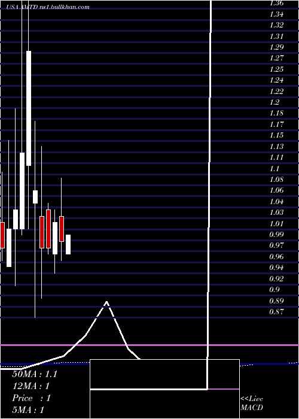Click the 5MA : 1 readout
This screenshot has height=419, width=299.
tap(28, 410)
